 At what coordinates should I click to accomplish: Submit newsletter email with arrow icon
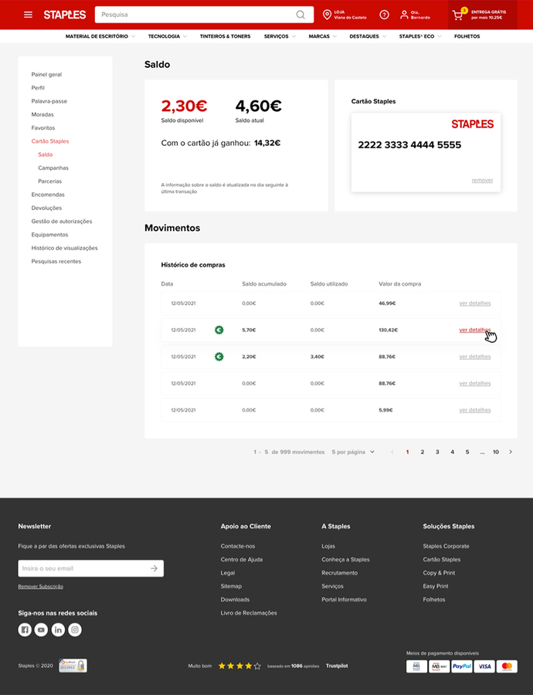[154, 568]
